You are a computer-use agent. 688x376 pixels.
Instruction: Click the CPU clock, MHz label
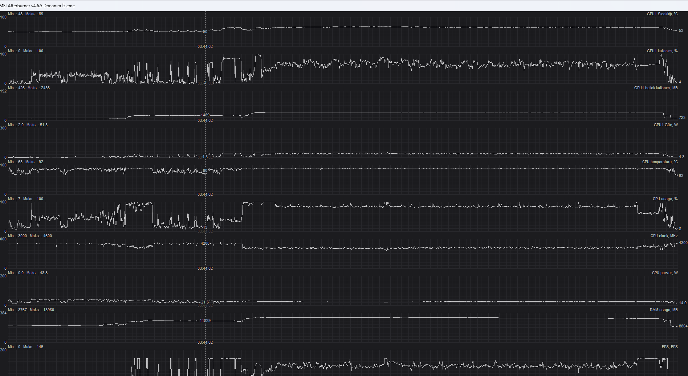664,236
